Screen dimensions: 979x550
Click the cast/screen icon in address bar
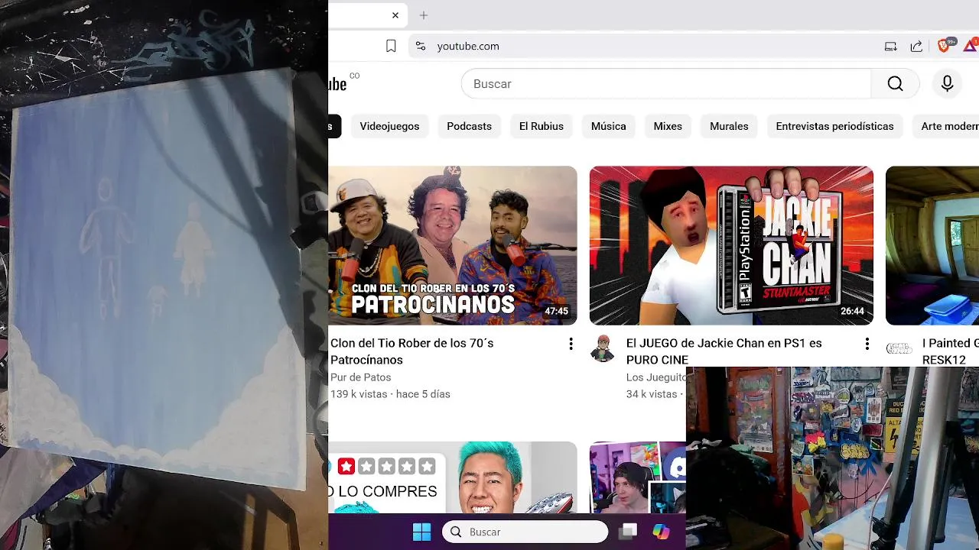tap(890, 47)
